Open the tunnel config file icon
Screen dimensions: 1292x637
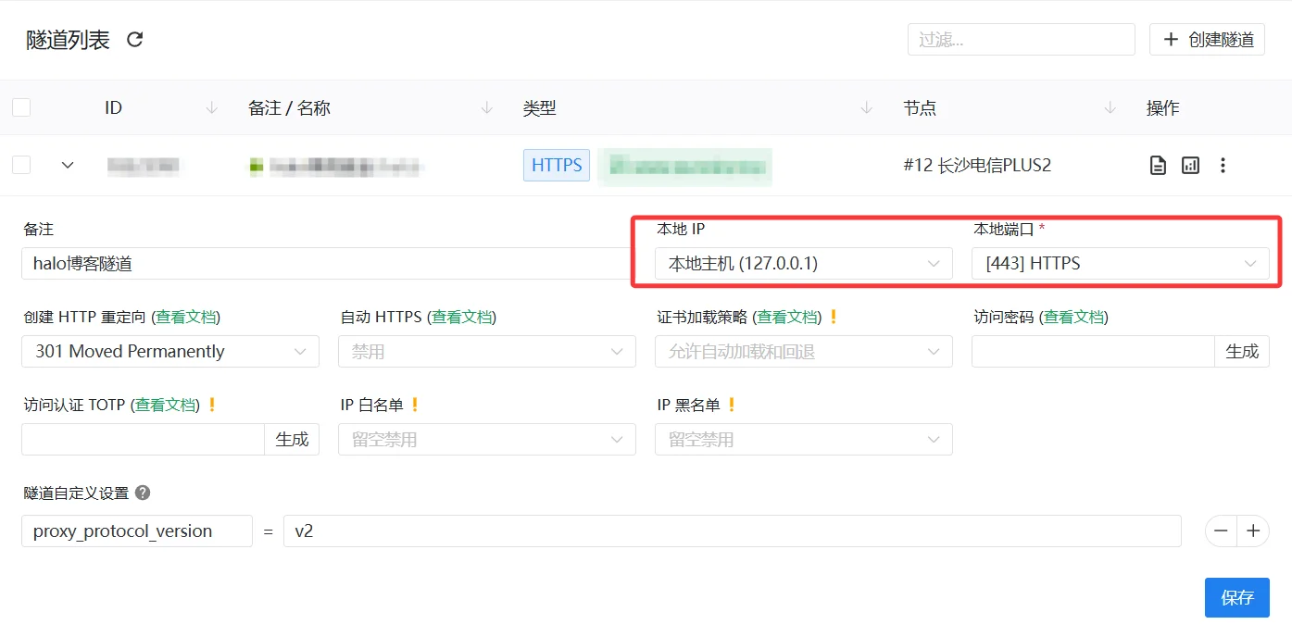coord(1158,166)
